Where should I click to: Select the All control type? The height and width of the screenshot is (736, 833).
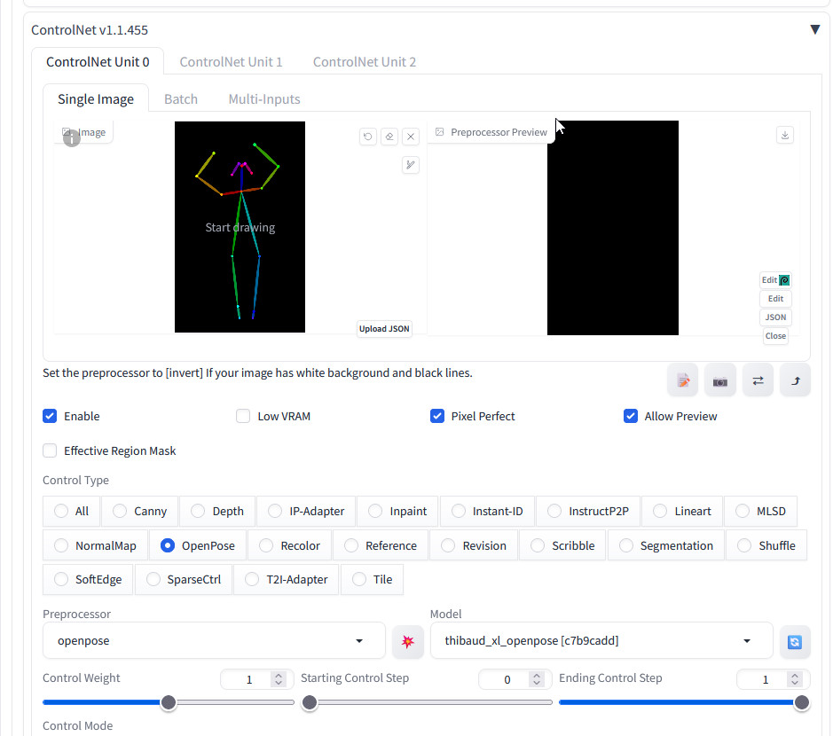click(x=72, y=511)
